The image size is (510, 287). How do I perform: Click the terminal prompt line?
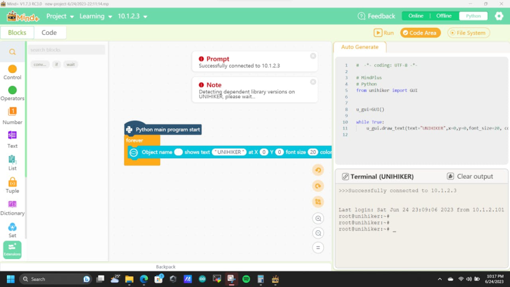(367, 229)
